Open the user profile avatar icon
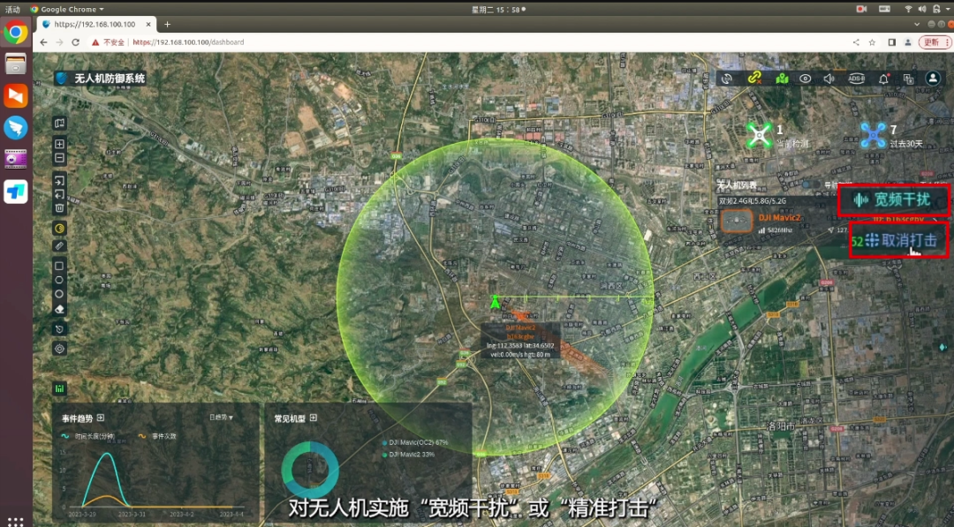The width and height of the screenshot is (954, 527). pos(933,79)
